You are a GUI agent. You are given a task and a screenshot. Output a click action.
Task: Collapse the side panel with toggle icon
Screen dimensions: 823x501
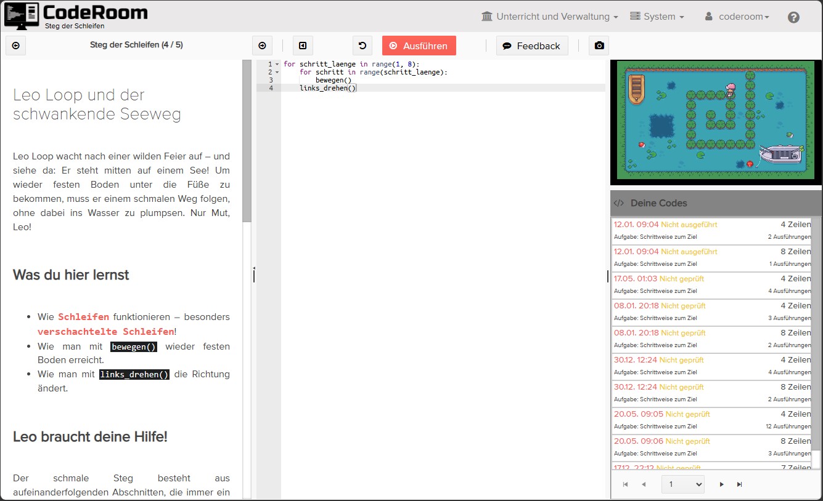(302, 46)
